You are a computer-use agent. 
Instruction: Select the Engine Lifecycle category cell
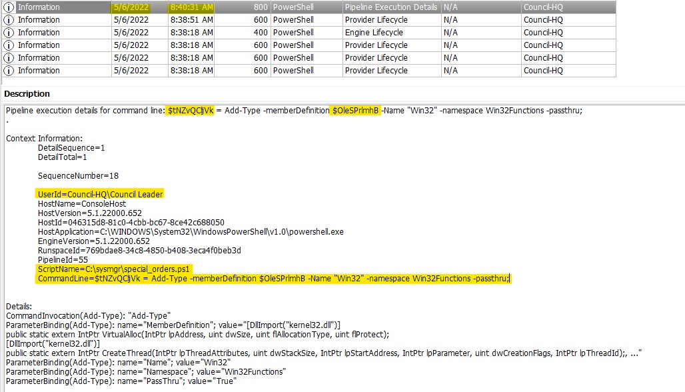pos(375,33)
